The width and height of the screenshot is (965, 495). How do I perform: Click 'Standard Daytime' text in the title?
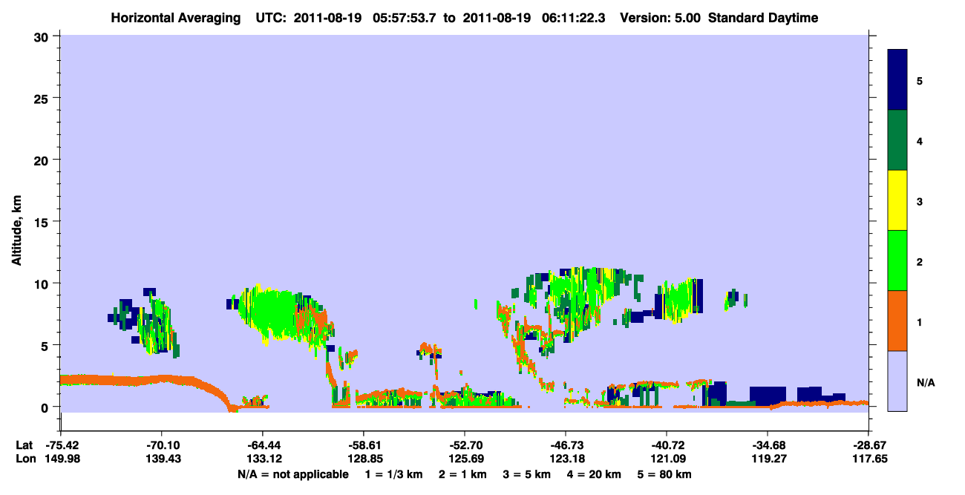point(763,18)
